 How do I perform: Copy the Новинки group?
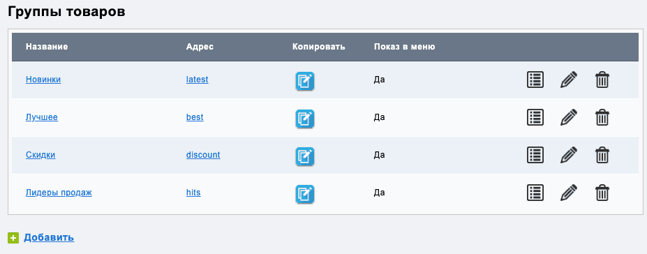304,81
